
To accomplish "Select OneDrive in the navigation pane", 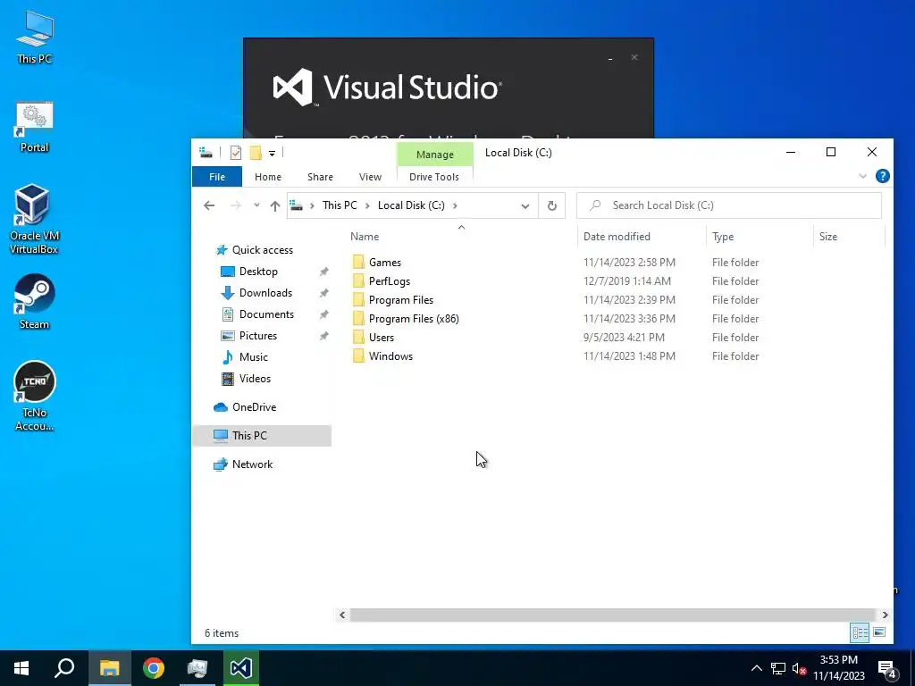I will click(254, 407).
